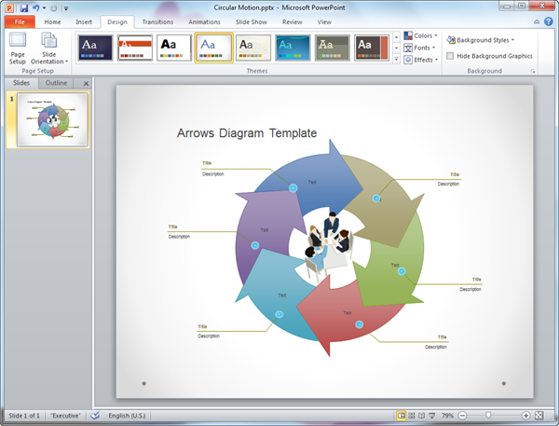Open the theme Colors dropdown
The height and width of the screenshot is (426, 559).
421,35
